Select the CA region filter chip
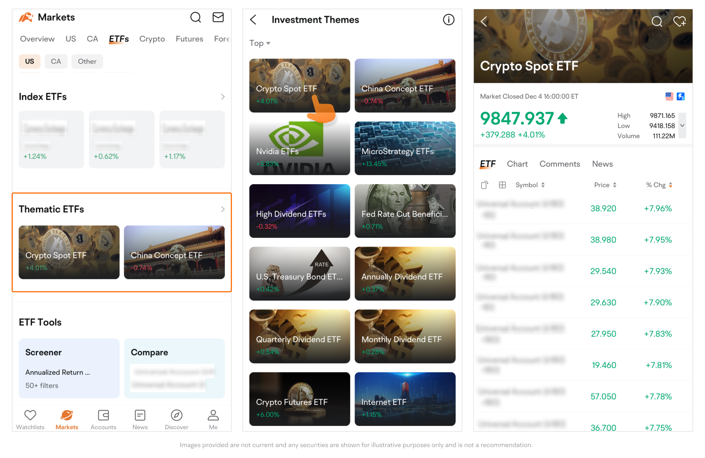Screen dimensions: 705x458 click(56, 61)
